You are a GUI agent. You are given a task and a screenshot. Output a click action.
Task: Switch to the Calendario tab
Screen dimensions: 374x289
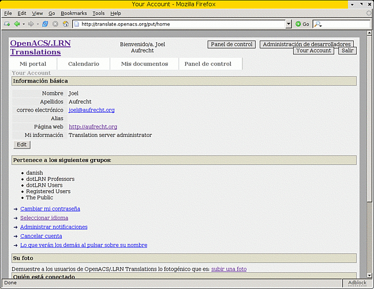83,64
